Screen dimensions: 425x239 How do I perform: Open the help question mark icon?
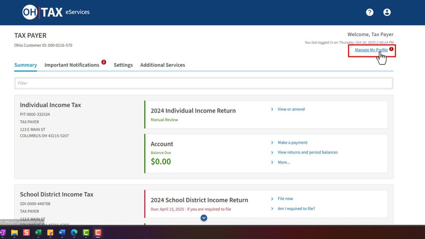[x=370, y=12]
